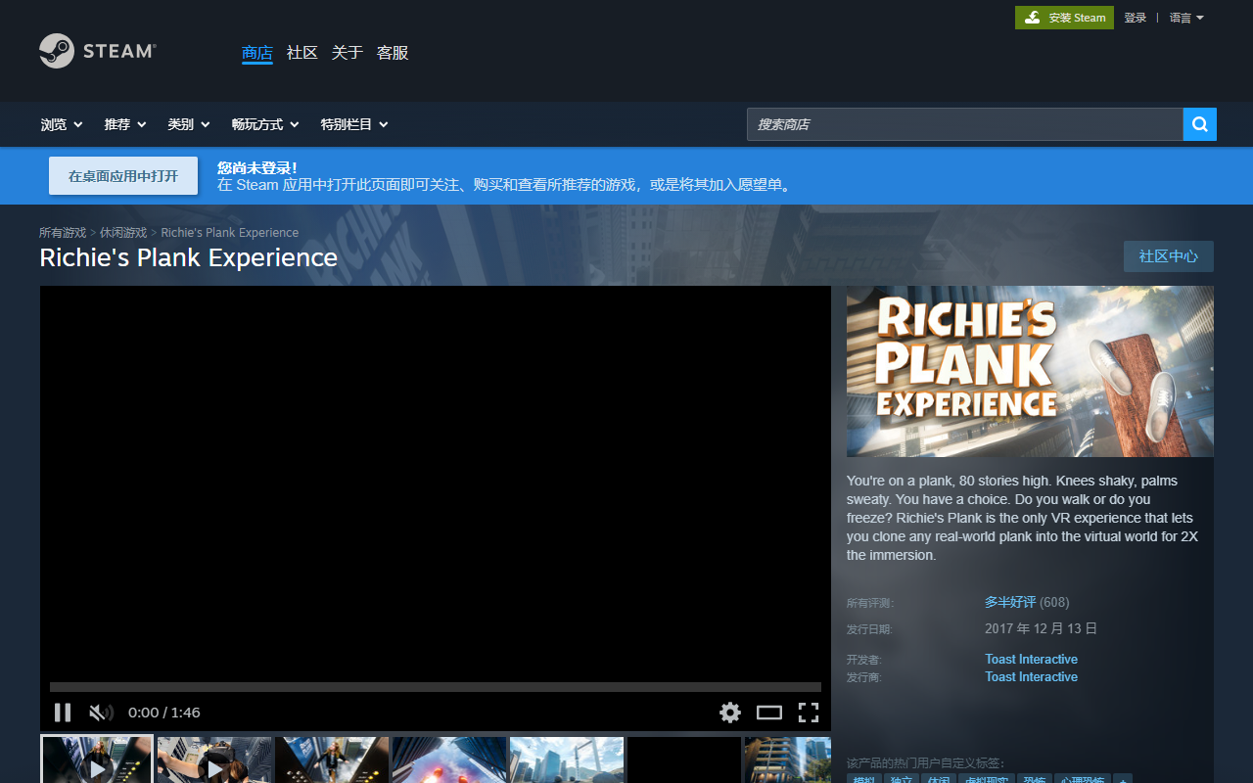This screenshot has width=1253, height=783.
Task: Select the second video thumbnail
Action: tap(214, 760)
